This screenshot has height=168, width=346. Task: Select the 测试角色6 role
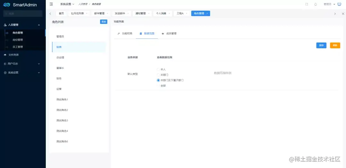click(79, 141)
